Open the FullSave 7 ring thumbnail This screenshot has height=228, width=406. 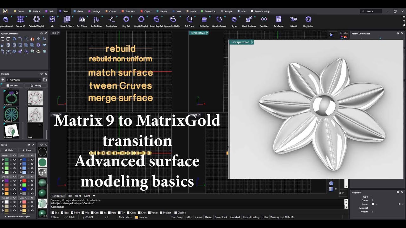(x=11, y=98)
